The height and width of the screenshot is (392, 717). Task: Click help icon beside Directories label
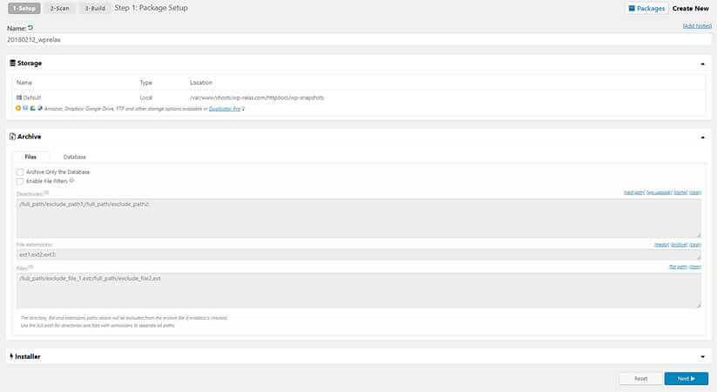46,193
